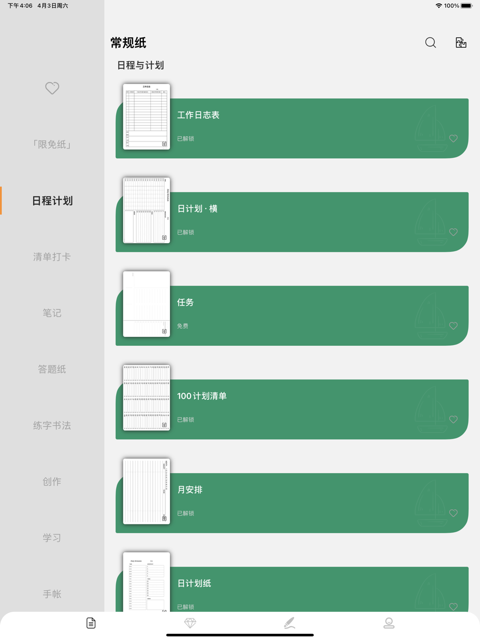Viewport: 480px width, 640px height.
Task: Preview the 100计划清单 paper thumbnail
Action: 146,398
